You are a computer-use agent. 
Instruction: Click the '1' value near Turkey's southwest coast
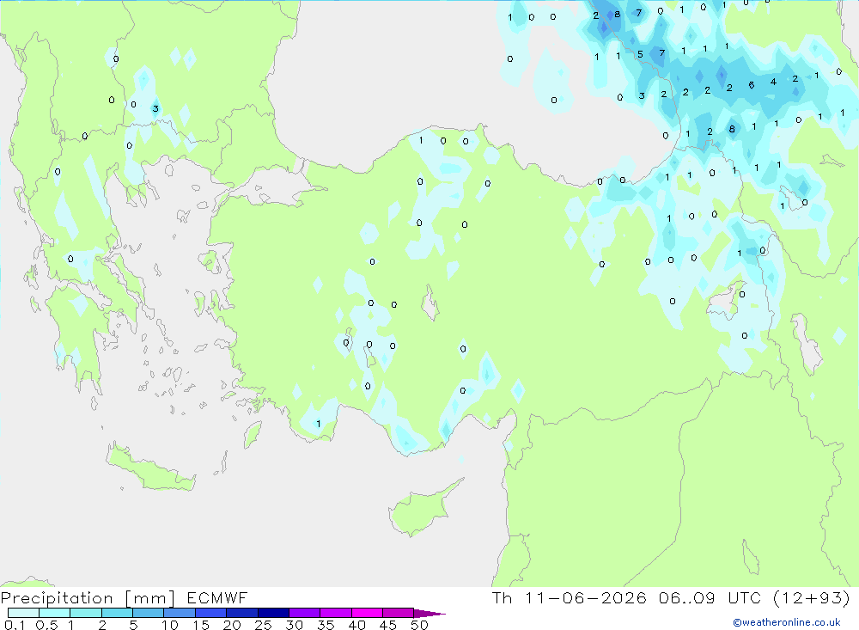(x=319, y=423)
